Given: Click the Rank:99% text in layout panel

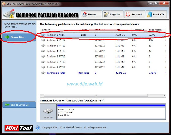Looking at the screenshot, I should tap(63, 115).
